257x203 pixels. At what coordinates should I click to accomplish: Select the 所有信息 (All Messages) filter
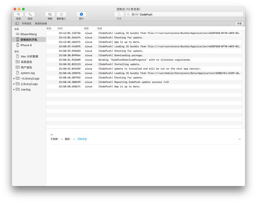point(26,24)
